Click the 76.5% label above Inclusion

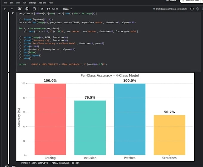pyautogui.click(x=90, y=97)
